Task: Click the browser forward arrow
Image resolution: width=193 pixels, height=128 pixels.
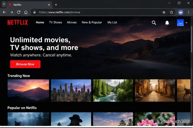Action: 11,12
